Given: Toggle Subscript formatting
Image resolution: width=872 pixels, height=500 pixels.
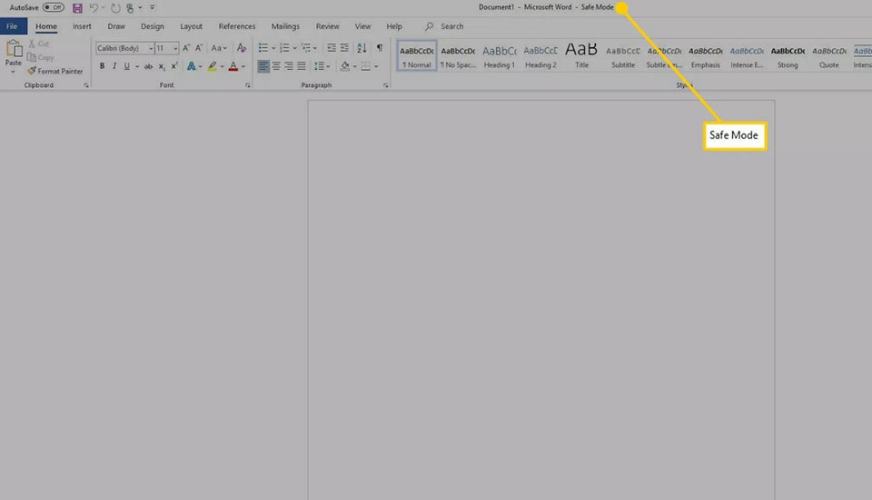Looking at the screenshot, I should tap(162, 66).
